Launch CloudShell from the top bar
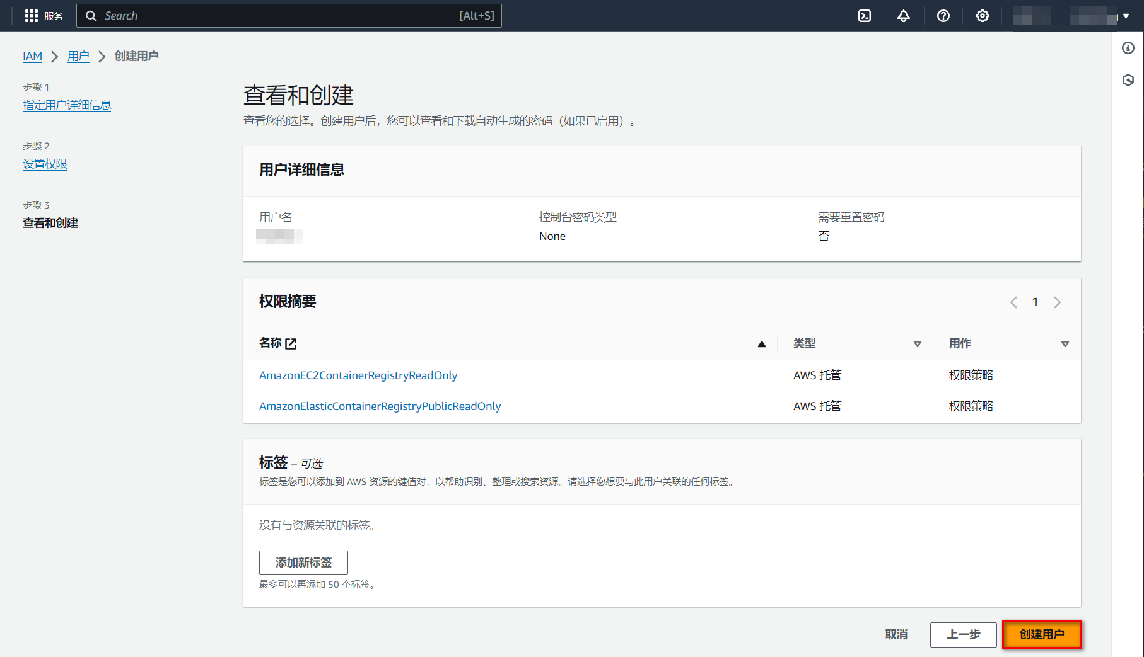1144x657 pixels. click(865, 16)
